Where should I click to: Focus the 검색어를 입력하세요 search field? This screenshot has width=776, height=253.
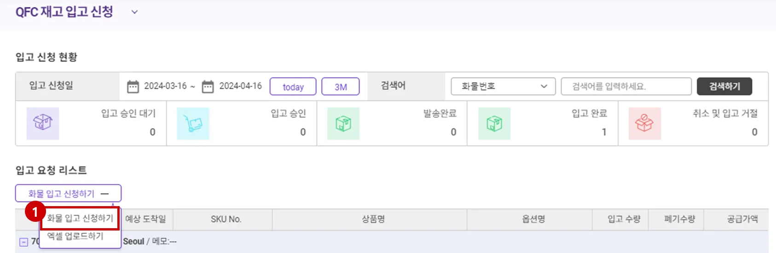point(626,86)
